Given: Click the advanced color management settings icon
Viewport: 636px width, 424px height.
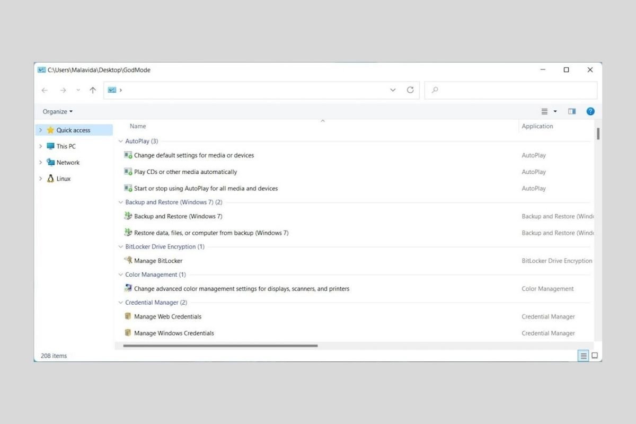Looking at the screenshot, I should point(128,289).
